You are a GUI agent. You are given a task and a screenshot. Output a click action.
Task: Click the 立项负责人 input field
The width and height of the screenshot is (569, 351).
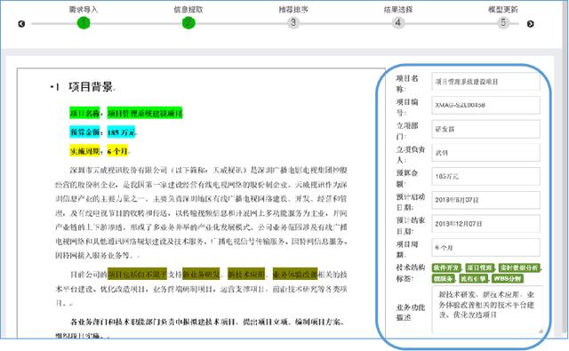click(485, 153)
